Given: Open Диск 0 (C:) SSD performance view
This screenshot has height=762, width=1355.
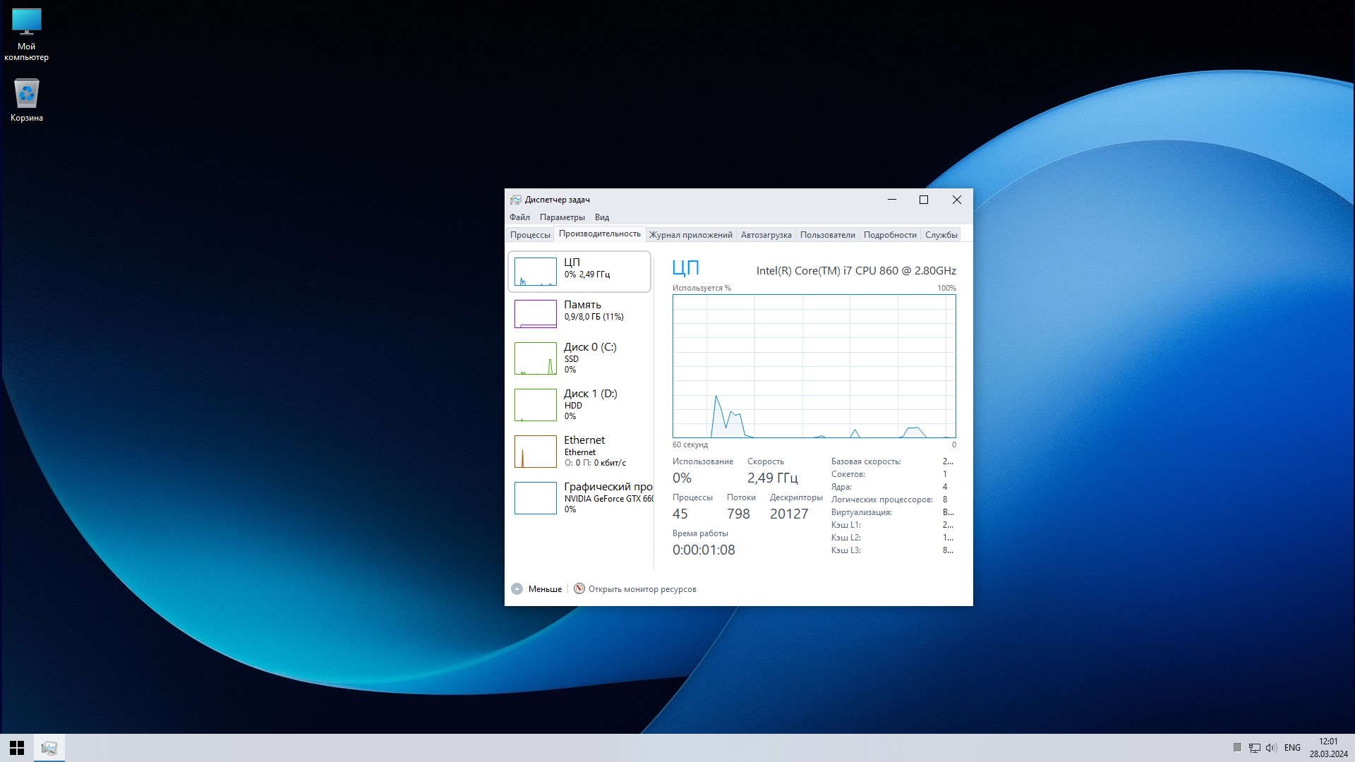Looking at the screenshot, I should point(535,358).
